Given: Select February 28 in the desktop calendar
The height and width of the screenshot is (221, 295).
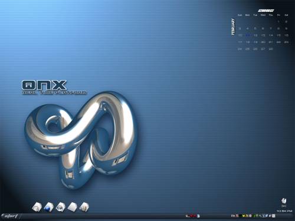Looking at the screenshot, I should (271, 49).
